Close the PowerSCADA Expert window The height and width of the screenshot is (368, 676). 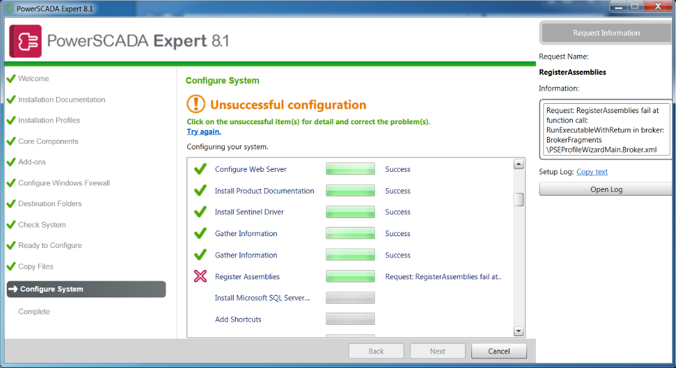click(658, 6)
